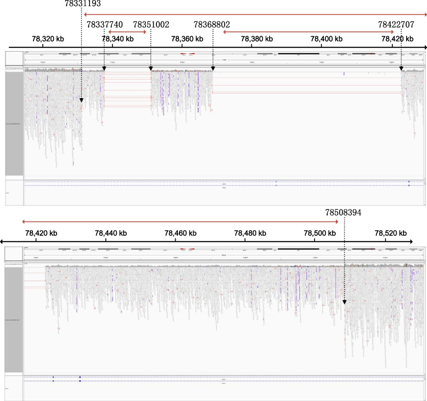Select the 78337740 coordinate label
Screen dimensions: 427x401
pyautogui.click(x=104, y=25)
